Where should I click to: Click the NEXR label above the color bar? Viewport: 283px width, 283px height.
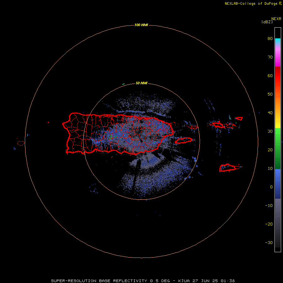click(x=276, y=19)
